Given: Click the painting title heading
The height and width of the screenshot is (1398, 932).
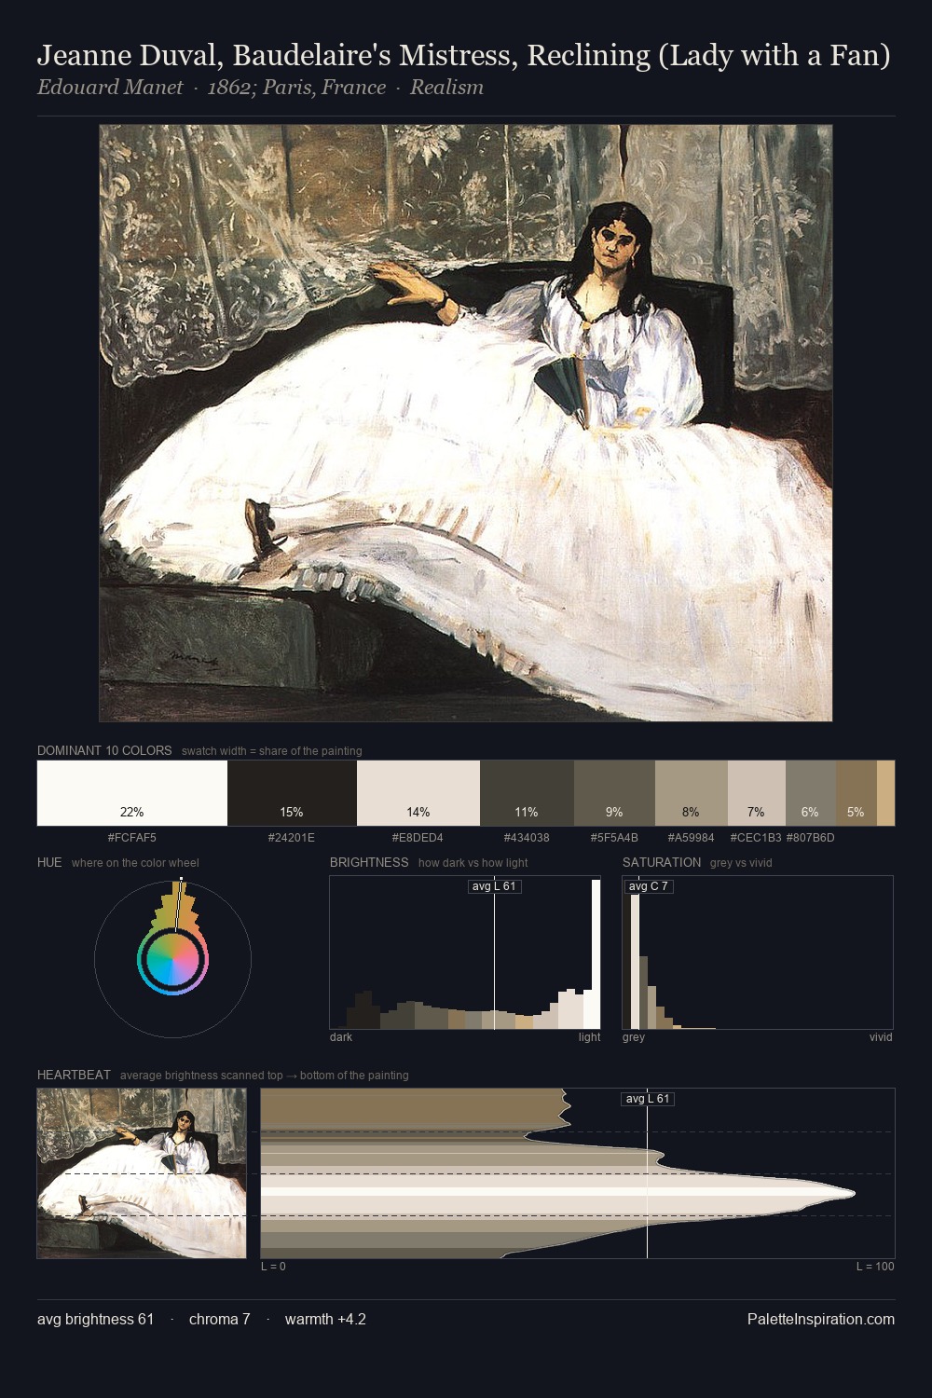Looking at the screenshot, I should 464,56.
